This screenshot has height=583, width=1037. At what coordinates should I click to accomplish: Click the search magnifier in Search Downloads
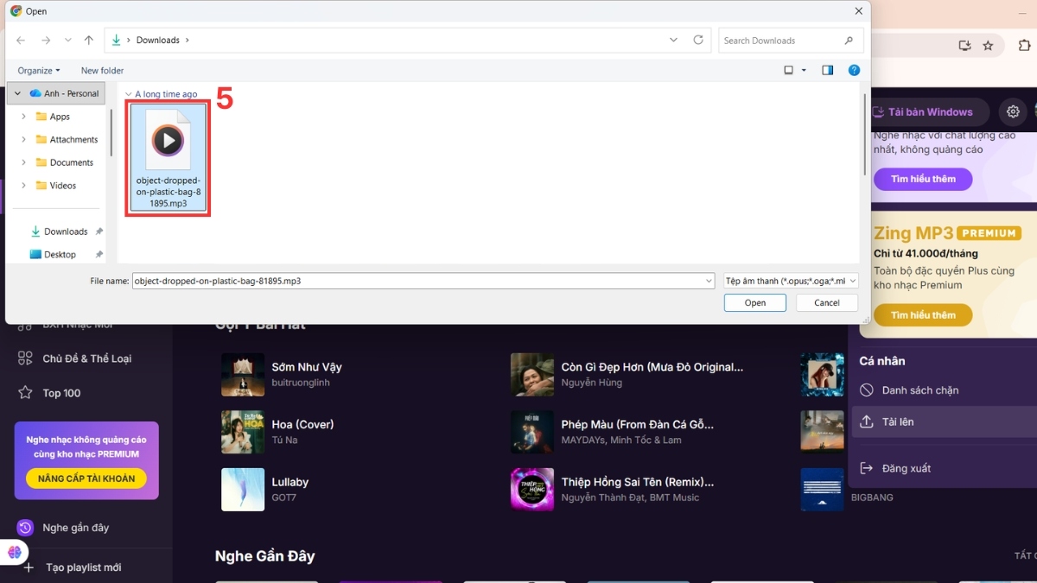click(849, 41)
